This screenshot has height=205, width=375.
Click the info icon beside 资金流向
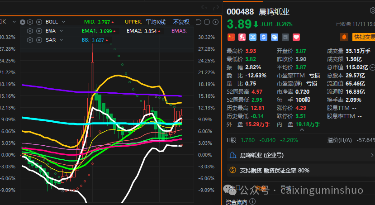(252, 201)
